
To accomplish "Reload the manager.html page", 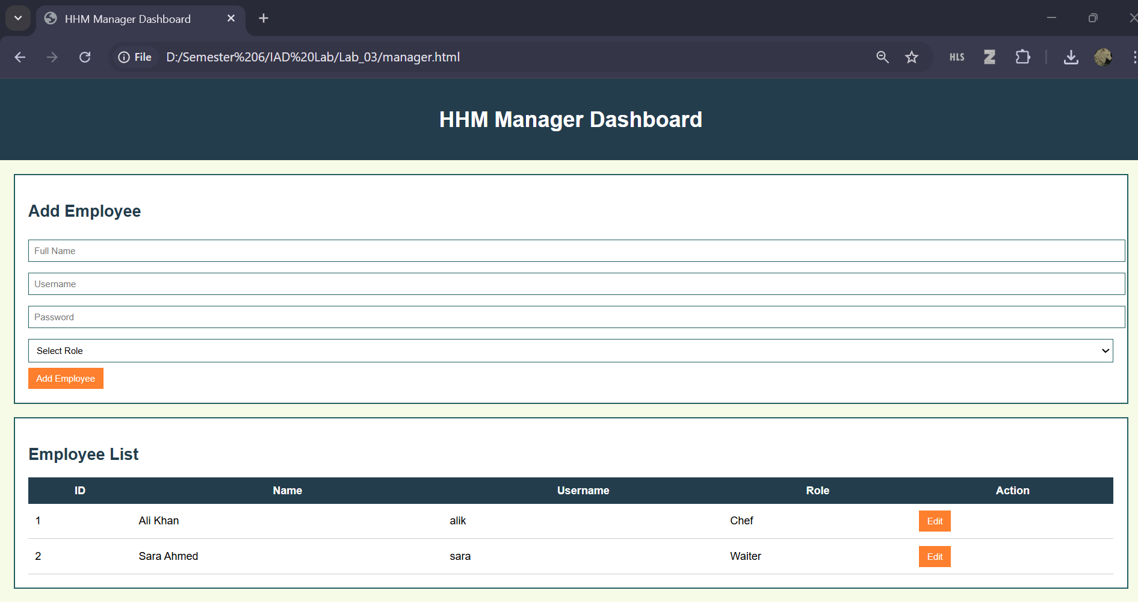I will [x=85, y=57].
